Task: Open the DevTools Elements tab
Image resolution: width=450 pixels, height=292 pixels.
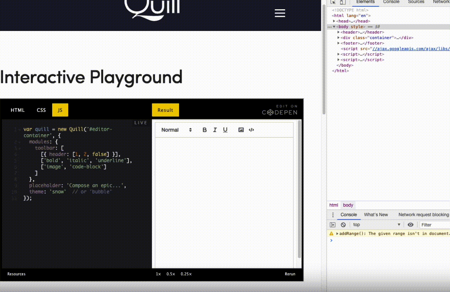Action: click(365, 2)
